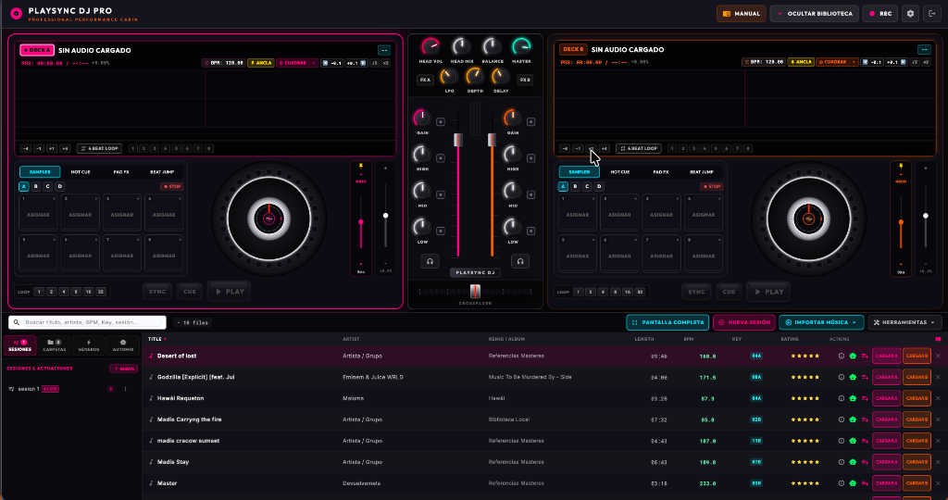Screen dimensions: 948x500
Task: Open the GÉNEROS library tab
Action: coord(88,345)
